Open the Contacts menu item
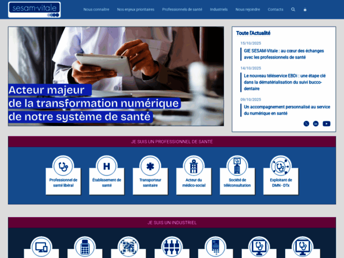This screenshot has height=258, width=344. point(275,9)
